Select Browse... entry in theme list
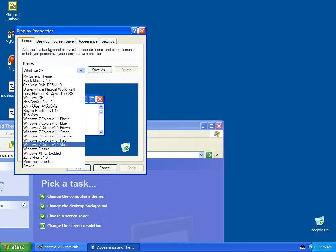The width and height of the screenshot is (336, 252). (54, 166)
